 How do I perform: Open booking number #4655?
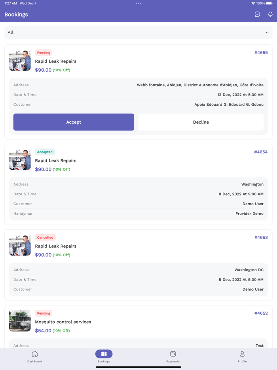pyautogui.click(x=261, y=52)
